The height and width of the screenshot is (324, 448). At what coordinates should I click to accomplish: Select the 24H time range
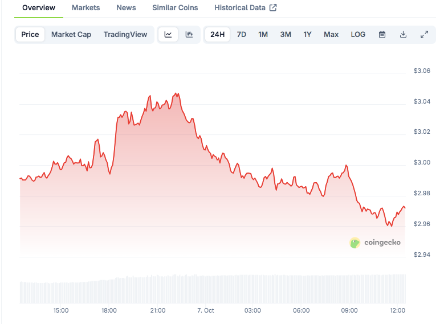[x=217, y=34]
